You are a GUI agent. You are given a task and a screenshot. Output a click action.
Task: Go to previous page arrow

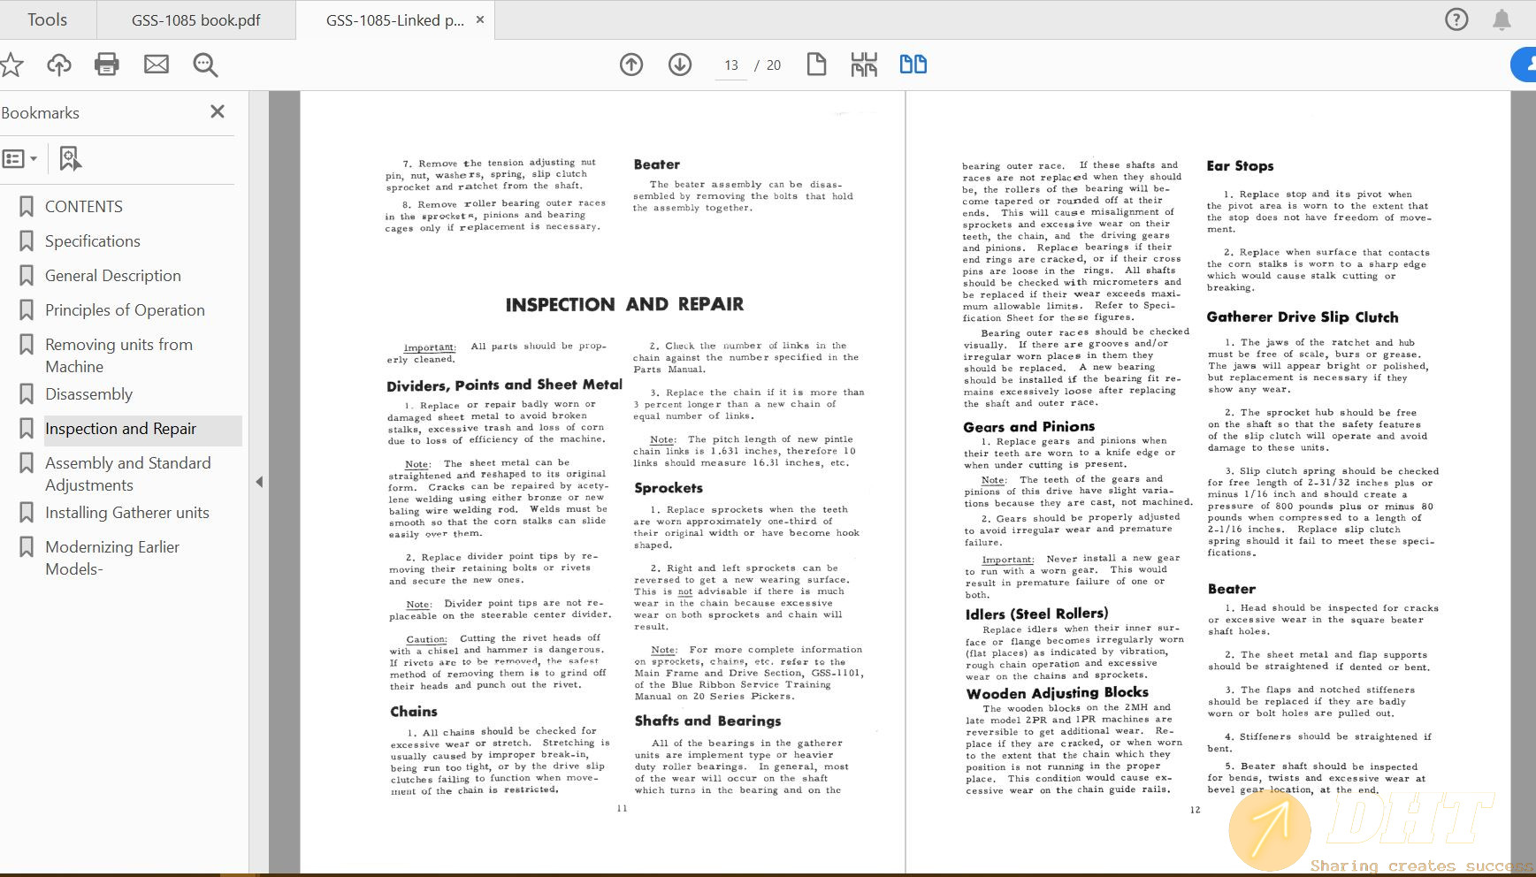click(x=631, y=65)
